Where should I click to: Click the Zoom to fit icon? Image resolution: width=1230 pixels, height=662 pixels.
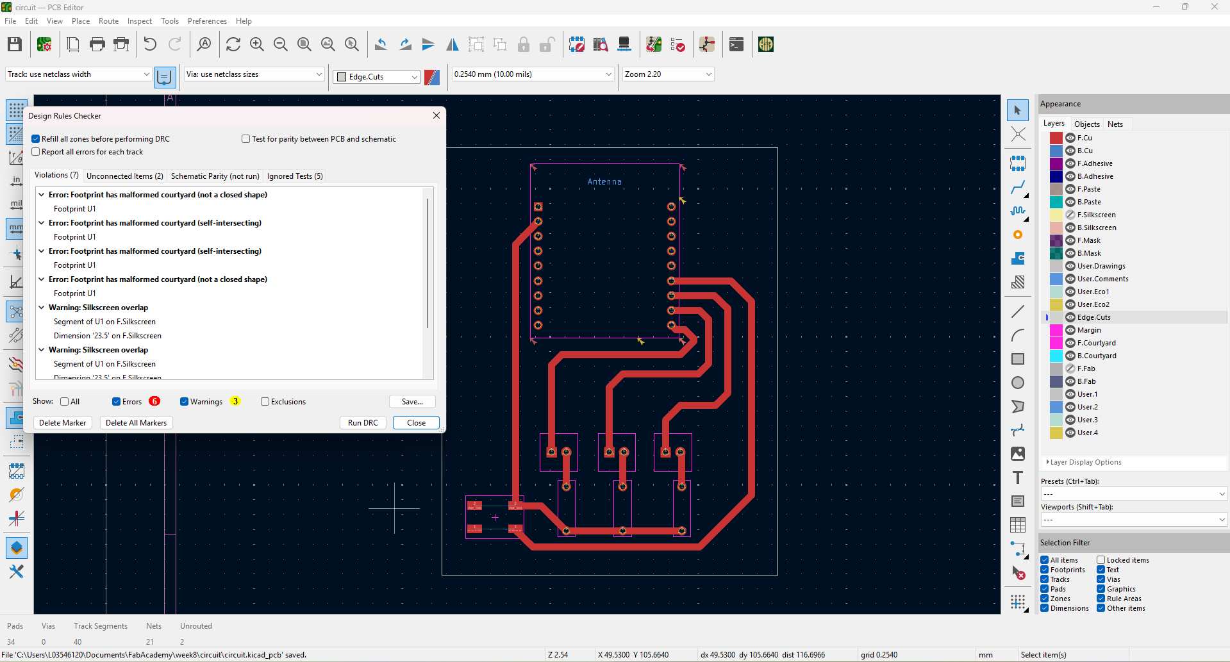(x=304, y=44)
